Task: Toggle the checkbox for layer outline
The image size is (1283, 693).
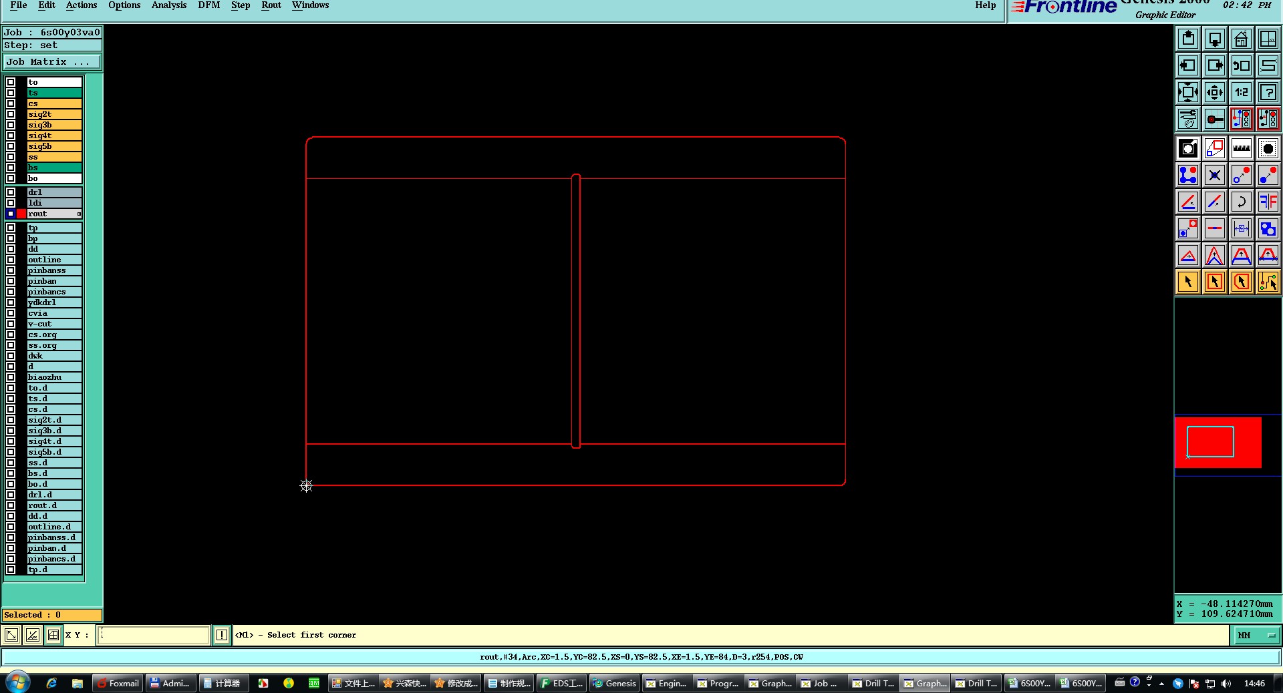Action: click(11, 260)
